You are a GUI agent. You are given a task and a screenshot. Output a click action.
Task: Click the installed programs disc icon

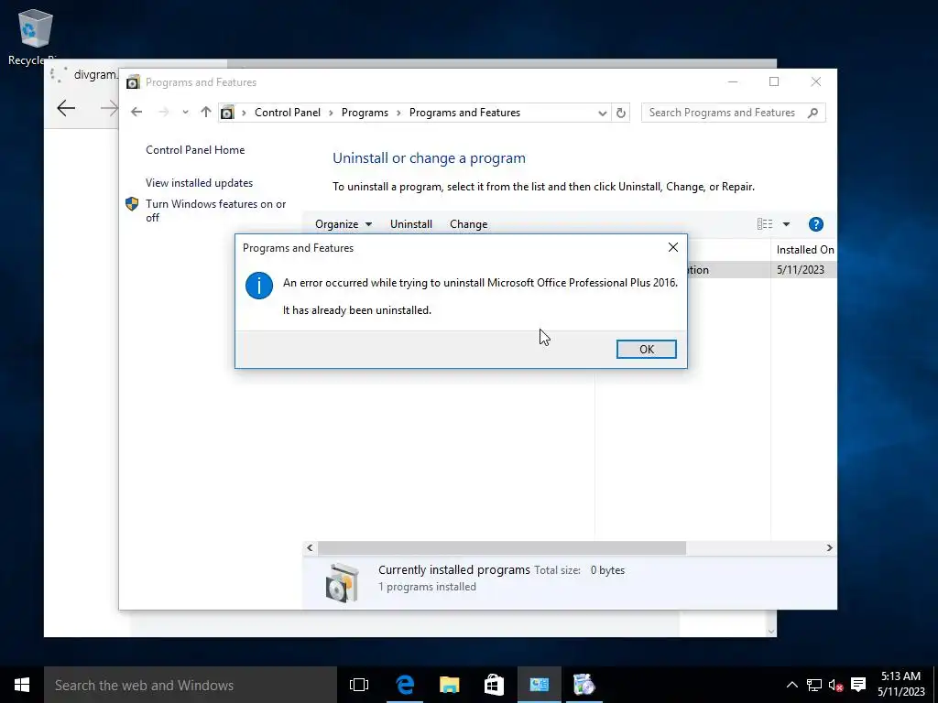point(343,581)
